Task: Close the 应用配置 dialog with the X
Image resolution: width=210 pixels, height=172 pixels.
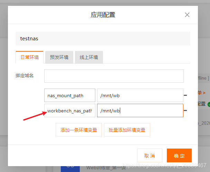Action: [x=187, y=15]
